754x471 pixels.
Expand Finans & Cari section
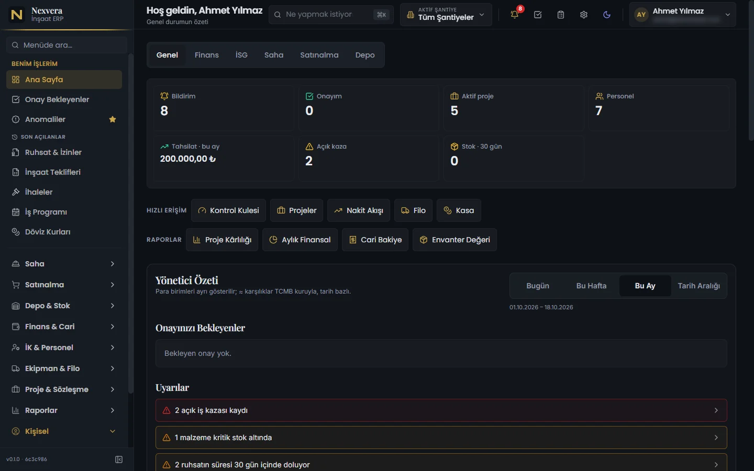click(x=64, y=327)
